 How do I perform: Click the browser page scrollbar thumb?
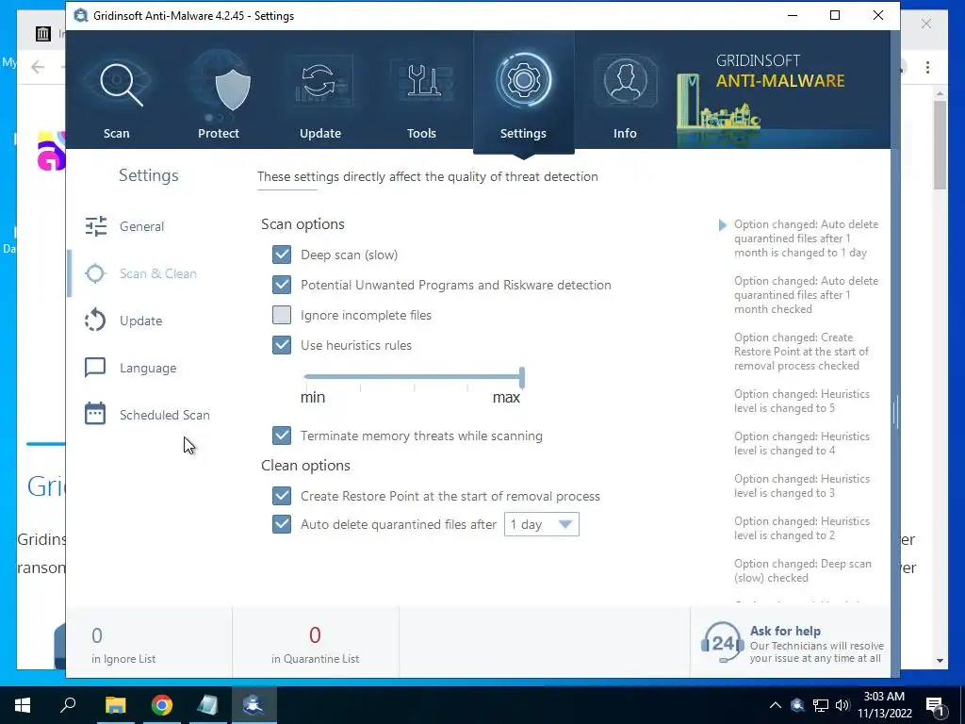coord(940,144)
